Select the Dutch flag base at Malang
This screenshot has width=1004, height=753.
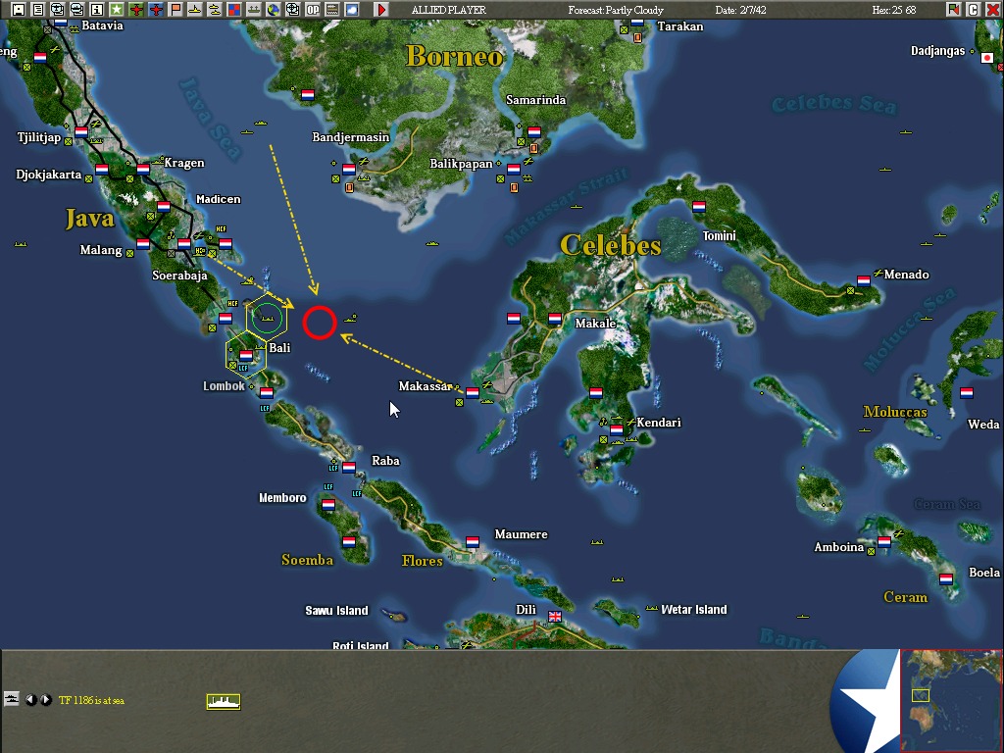[143, 244]
